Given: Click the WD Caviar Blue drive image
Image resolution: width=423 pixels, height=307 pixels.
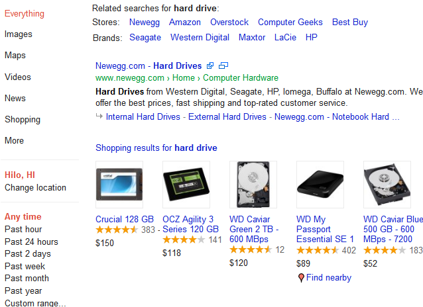Looking at the screenshot, I should [x=387, y=185].
